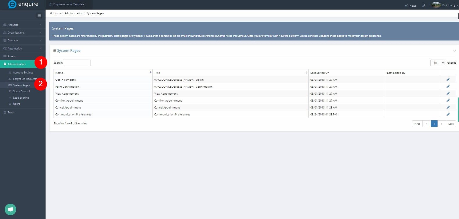Select System Pages menu item
459x219 pixels.
tap(21, 85)
